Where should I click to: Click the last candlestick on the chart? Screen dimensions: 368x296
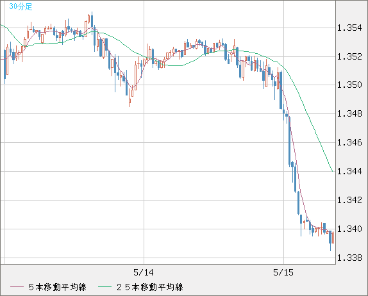coord(333,238)
